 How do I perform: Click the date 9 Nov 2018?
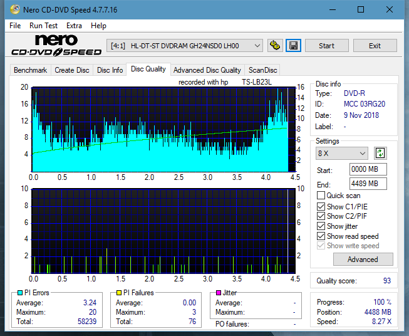pyautogui.click(x=361, y=115)
